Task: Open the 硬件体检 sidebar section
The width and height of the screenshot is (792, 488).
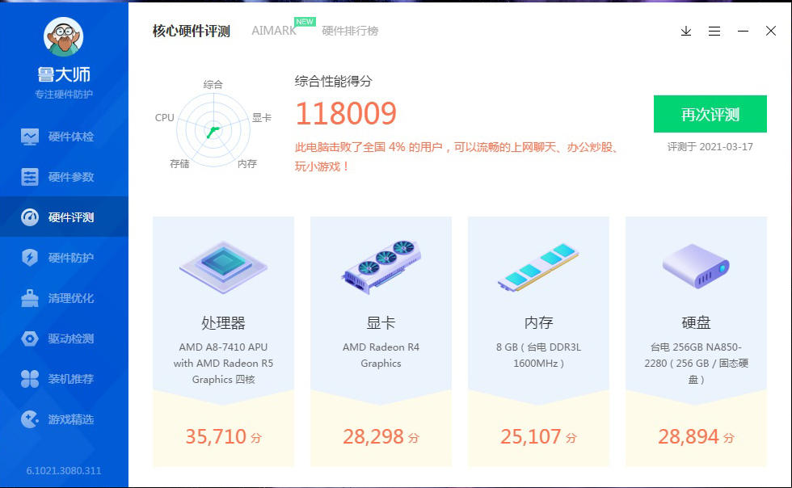Action: [64, 136]
